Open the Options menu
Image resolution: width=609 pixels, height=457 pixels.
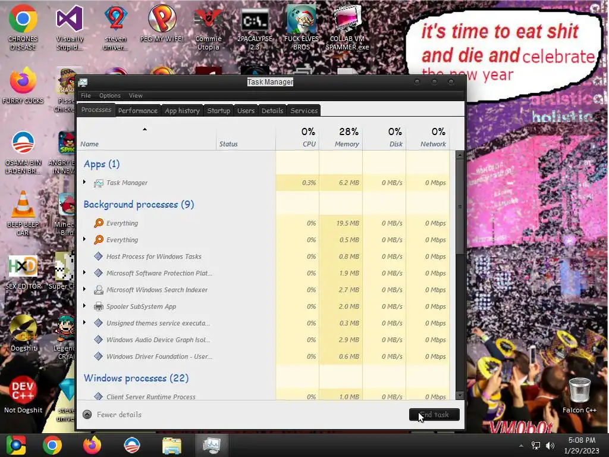tap(110, 96)
